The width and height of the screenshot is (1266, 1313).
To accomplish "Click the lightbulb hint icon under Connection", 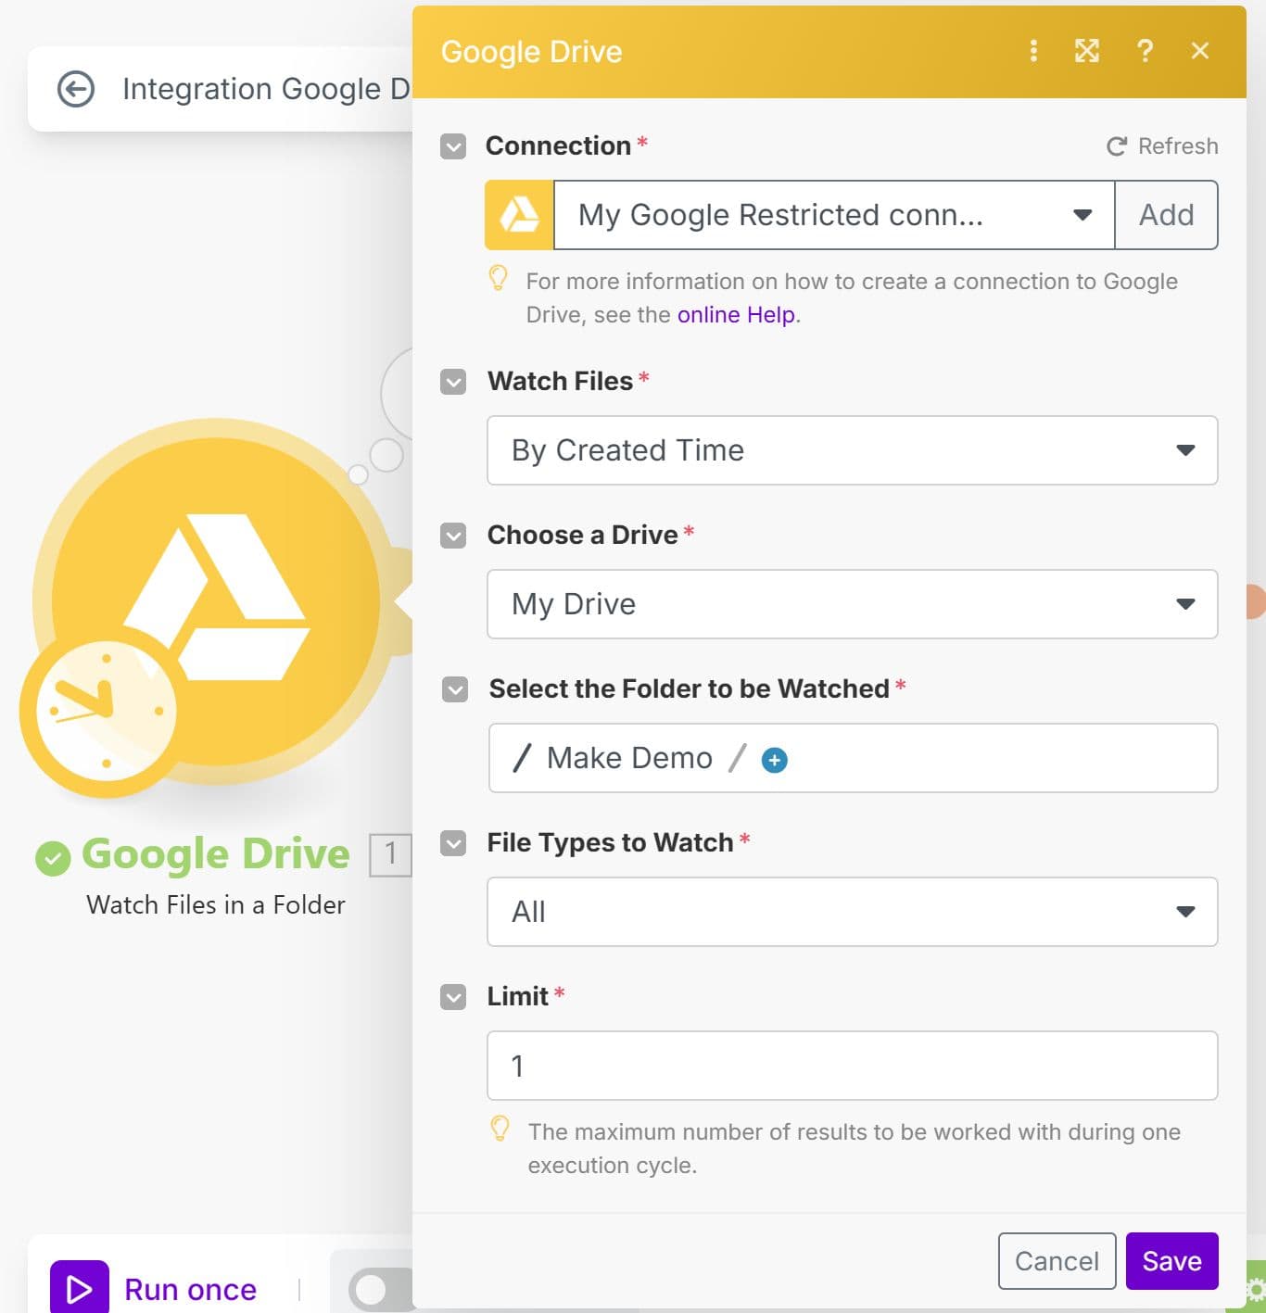I will (498, 279).
